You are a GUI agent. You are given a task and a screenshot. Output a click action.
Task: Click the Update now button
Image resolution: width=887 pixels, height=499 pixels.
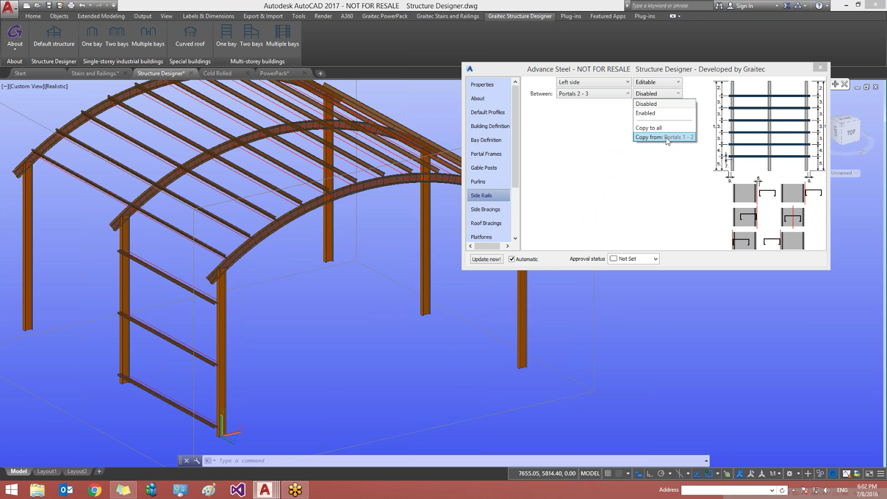pyautogui.click(x=486, y=259)
